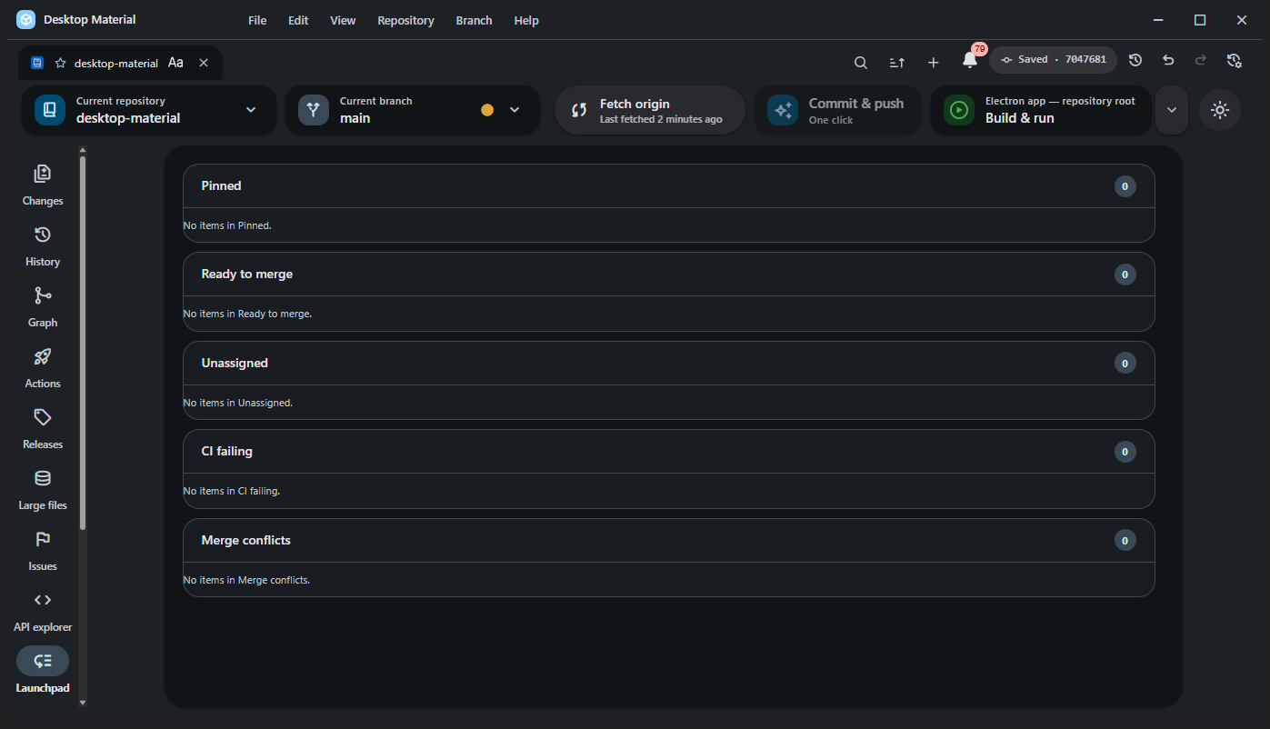Run the Build & run button
The image size is (1270, 729).
[x=1042, y=110]
